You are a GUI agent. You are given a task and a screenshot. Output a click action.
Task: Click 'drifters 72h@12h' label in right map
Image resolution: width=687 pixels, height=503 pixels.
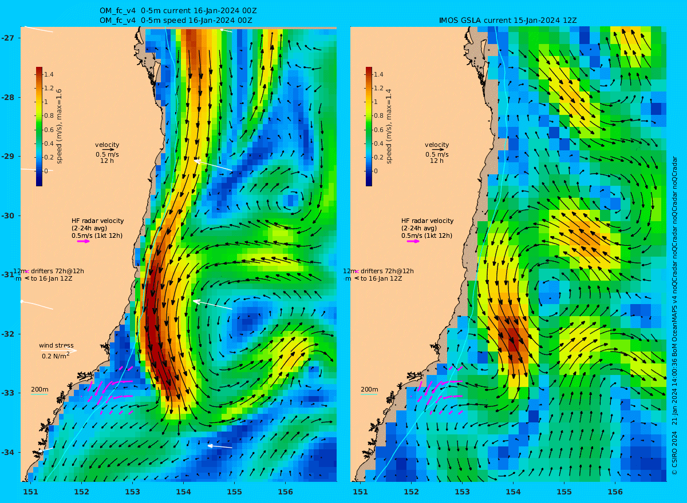[x=387, y=271]
